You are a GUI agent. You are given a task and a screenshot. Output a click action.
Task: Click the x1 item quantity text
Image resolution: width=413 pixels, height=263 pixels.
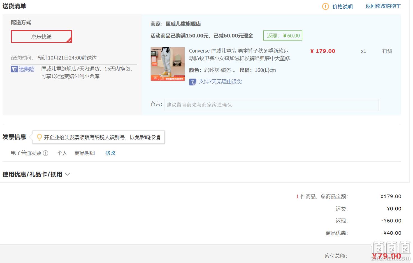(x=363, y=51)
